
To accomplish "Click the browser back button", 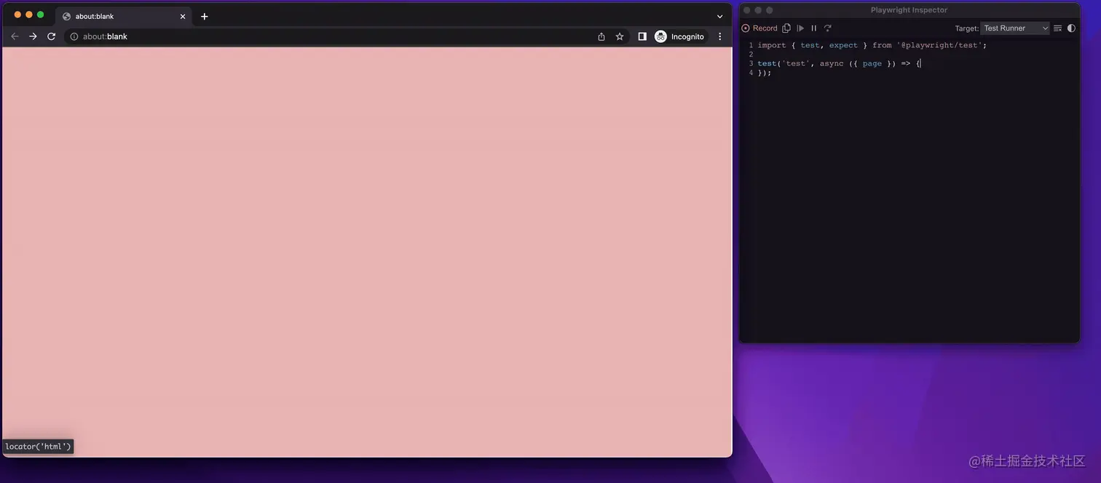I will coord(15,36).
